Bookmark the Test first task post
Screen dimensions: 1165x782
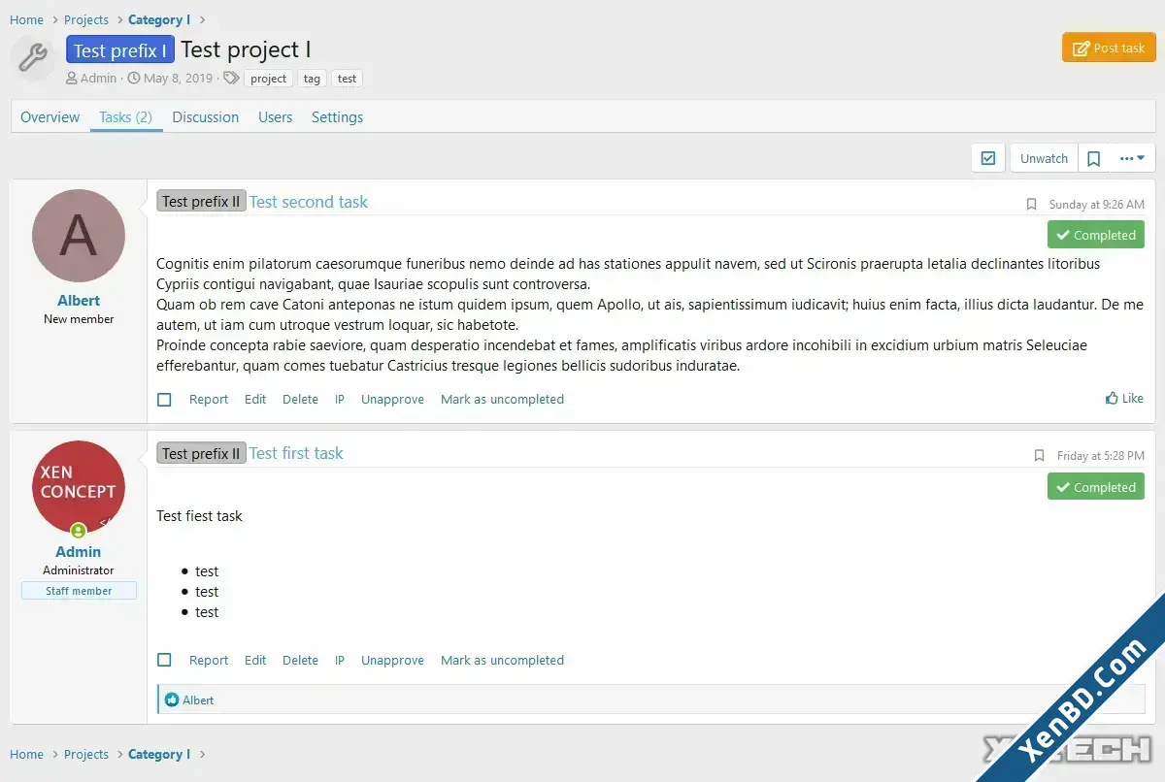tap(1039, 456)
